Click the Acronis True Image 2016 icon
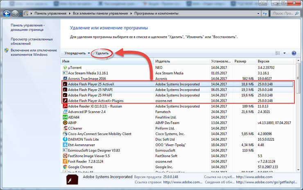The image size is (303, 190). click(x=65, y=79)
